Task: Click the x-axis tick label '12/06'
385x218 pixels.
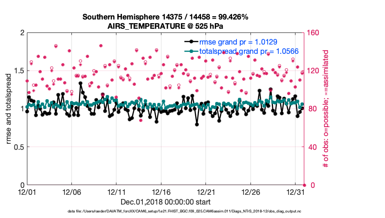Action: [x=72, y=192]
